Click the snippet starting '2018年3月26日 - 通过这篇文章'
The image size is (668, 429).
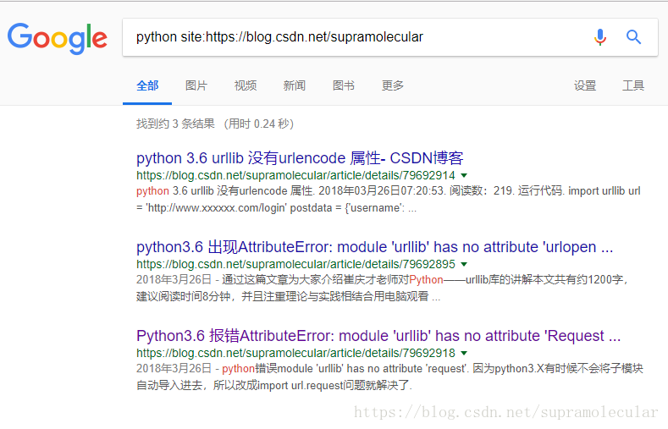(383, 288)
